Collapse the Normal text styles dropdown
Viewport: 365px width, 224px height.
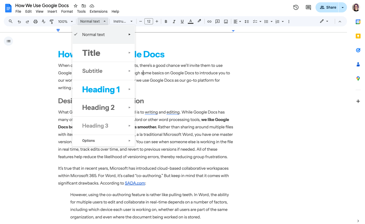93,21
